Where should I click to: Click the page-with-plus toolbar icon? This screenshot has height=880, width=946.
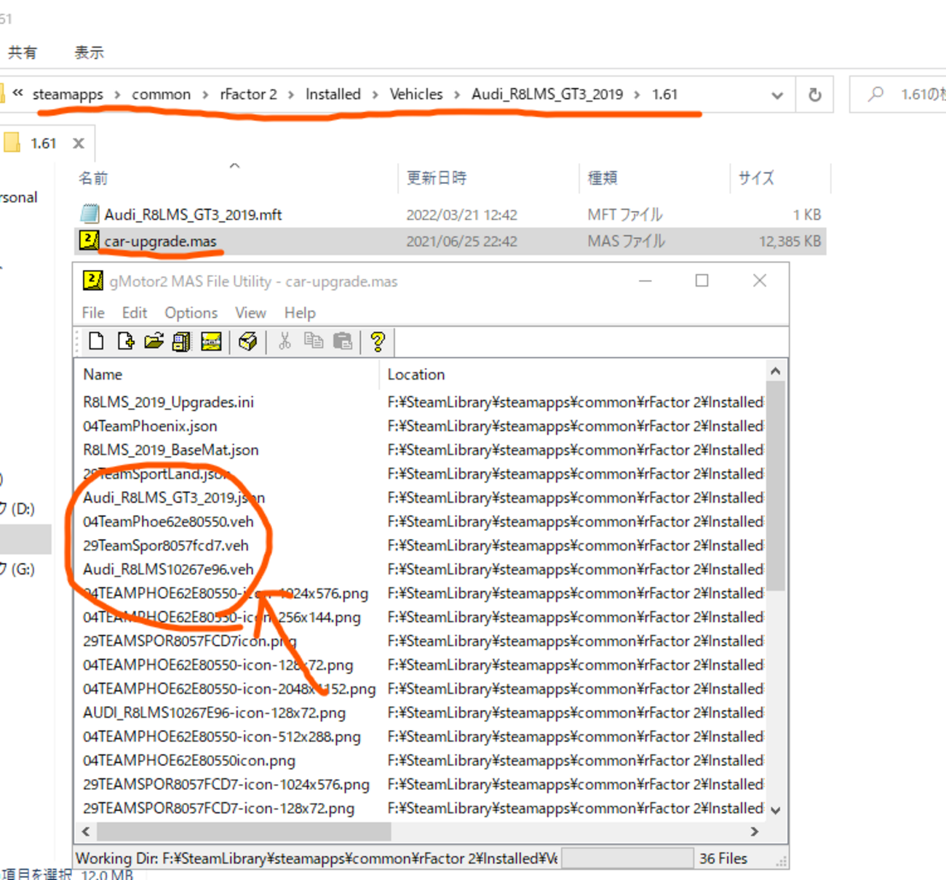click(x=125, y=341)
